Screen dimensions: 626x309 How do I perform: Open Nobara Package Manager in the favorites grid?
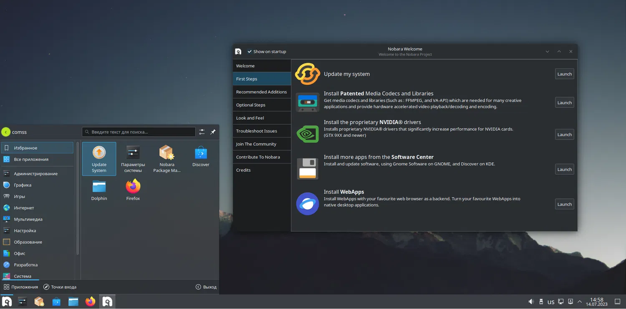pyautogui.click(x=167, y=159)
